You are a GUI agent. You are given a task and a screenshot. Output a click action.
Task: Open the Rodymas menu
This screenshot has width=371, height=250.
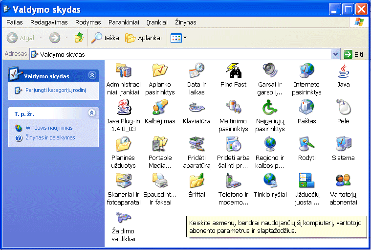click(x=88, y=22)
